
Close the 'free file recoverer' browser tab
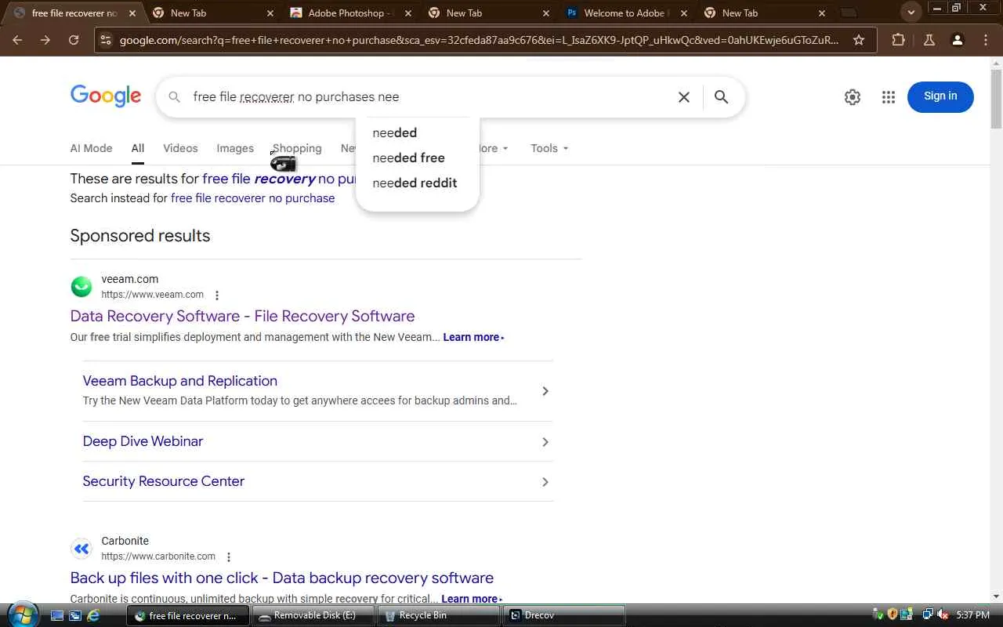132,13
